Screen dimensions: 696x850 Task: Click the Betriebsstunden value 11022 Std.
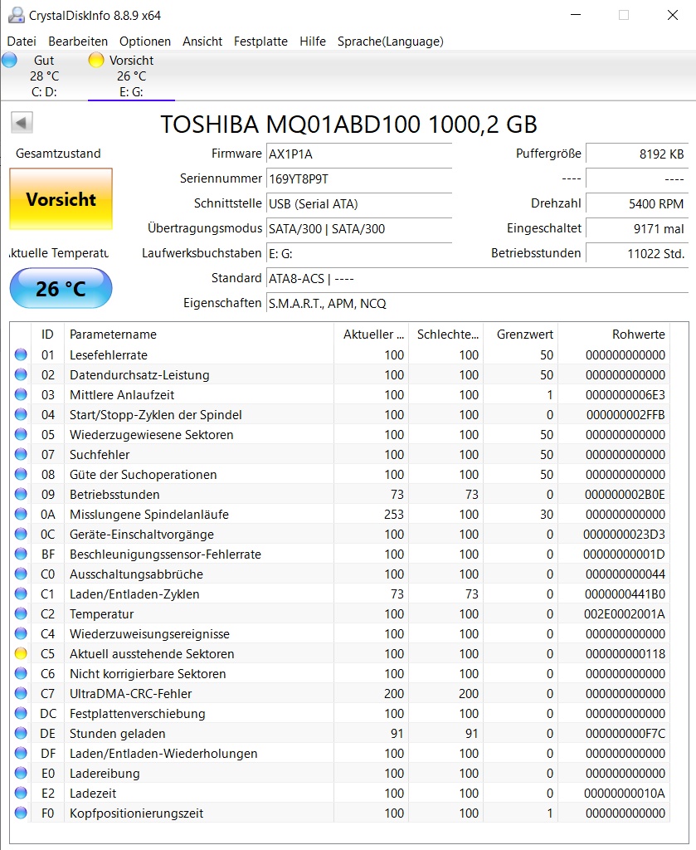637,254
